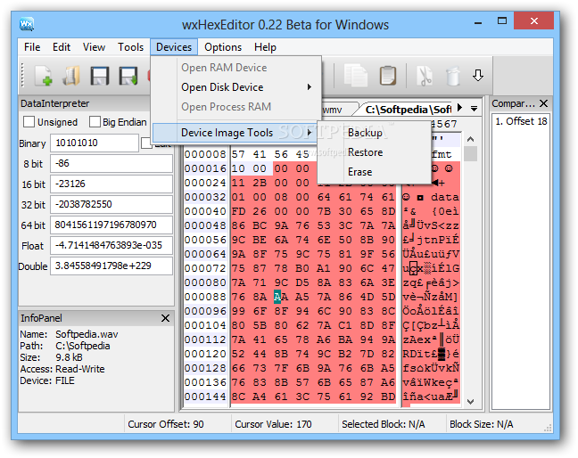Viewport: 578px width, 458px height.
Task: Click the 64 bit value field
Action: point(111,225)
